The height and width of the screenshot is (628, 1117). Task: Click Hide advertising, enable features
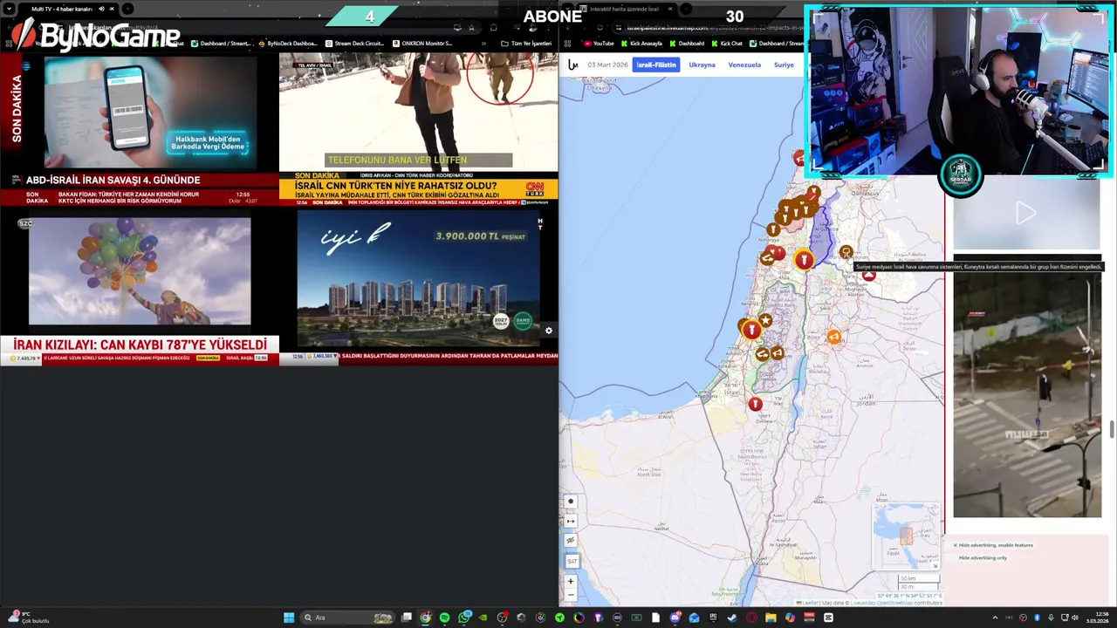tap(994, 545)
